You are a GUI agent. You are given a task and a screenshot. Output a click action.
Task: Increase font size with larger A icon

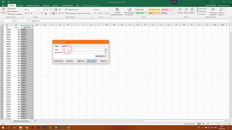pos(45,10)
